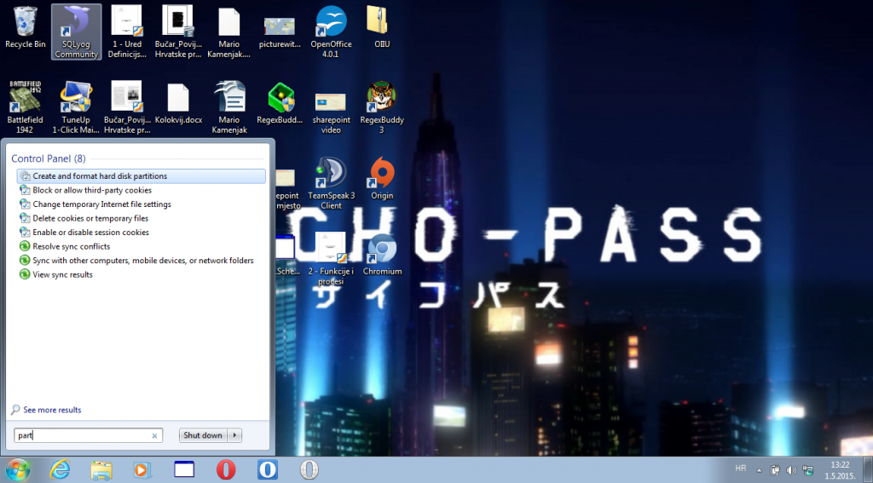873x483 pixels.
Task: Open the red Opera browser taskbar icon
Action: (x=226, y=470)
